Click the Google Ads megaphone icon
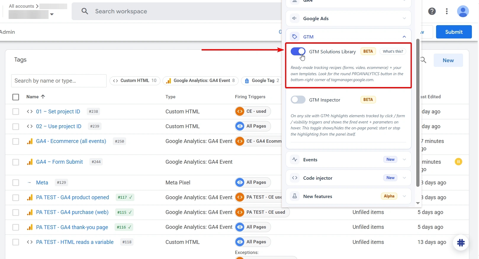 point(295,18)
